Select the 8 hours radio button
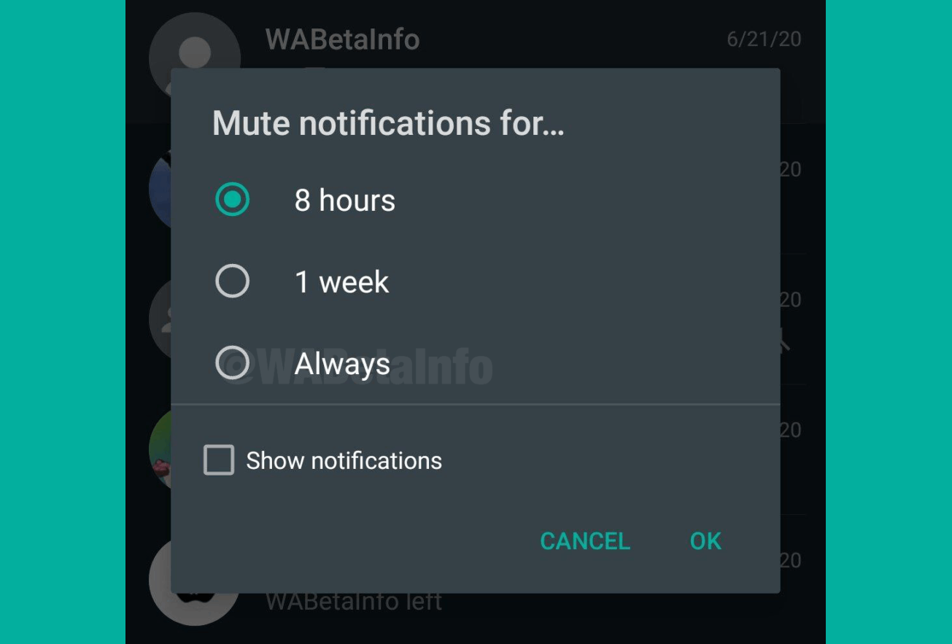 232,200
